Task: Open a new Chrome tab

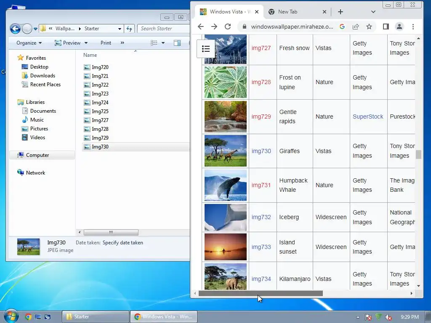Action: [340, 12]
